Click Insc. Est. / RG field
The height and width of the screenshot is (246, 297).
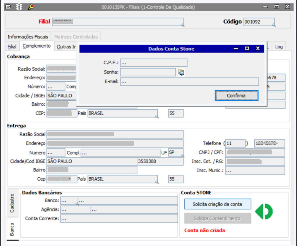[x=255, y=162]
